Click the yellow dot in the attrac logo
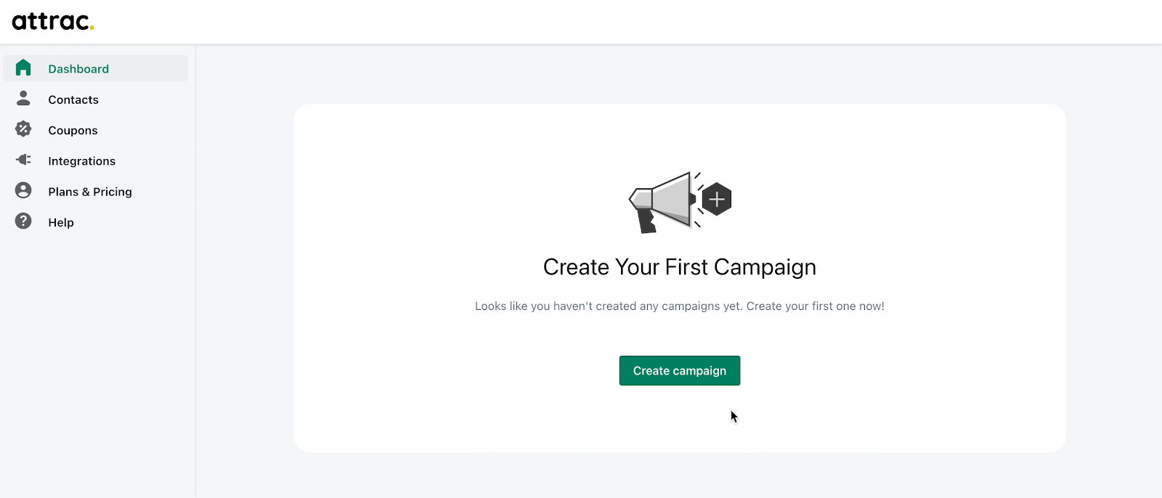This screenshot has width=1162, height=498. [92, 28]
